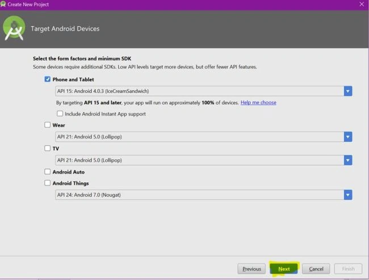Screen dimensions: 369x280
Task: Click the Android Studio logo in header
Action: 14,28
